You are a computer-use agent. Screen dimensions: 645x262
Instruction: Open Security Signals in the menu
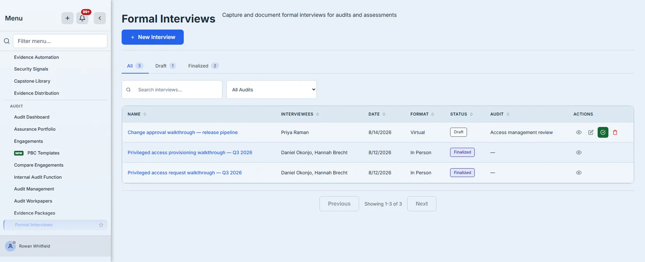31,69
